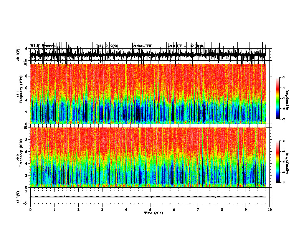
Task: Click the '-7' label on ch.1 color bar
Action: 283,119
